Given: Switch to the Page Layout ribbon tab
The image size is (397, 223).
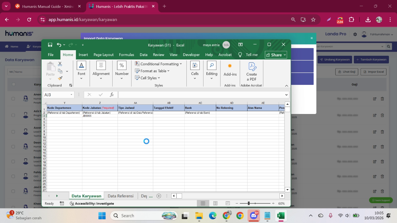Looking at the screenshot, I should pyautogui.click(x=104, y=55).
